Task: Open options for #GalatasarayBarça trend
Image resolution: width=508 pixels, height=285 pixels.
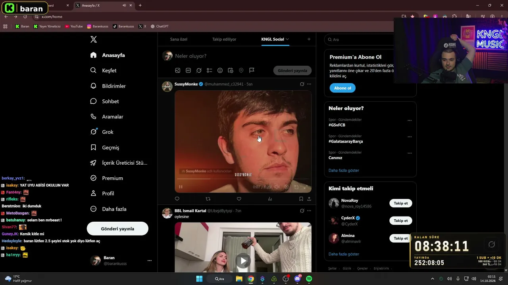Action: coord(410,137)
